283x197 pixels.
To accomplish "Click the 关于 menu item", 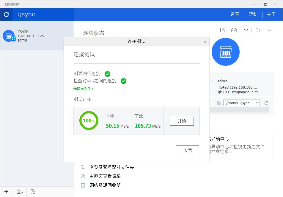I will tap(271, 14).
